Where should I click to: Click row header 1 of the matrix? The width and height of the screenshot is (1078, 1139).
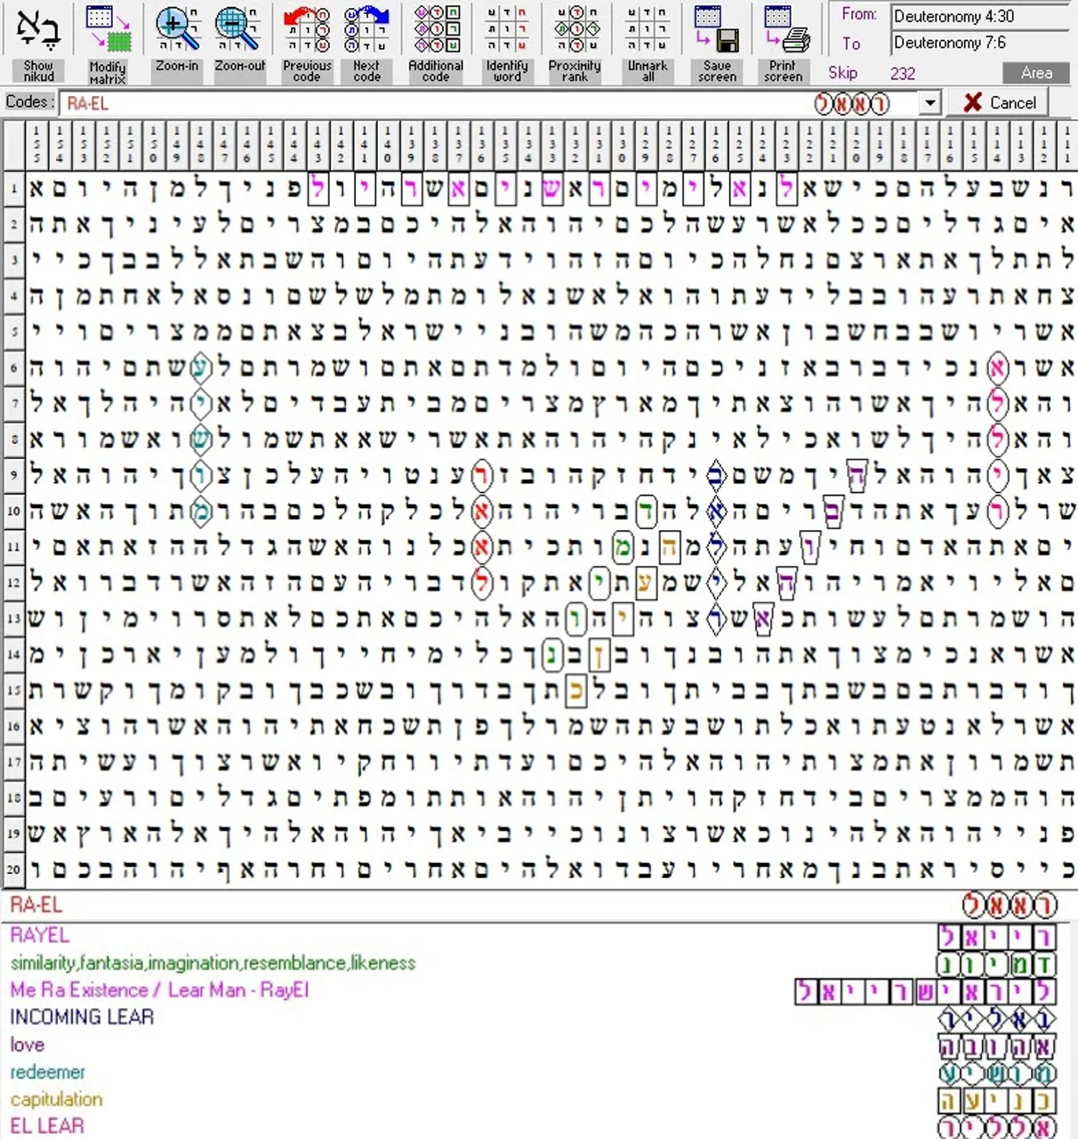13,188
